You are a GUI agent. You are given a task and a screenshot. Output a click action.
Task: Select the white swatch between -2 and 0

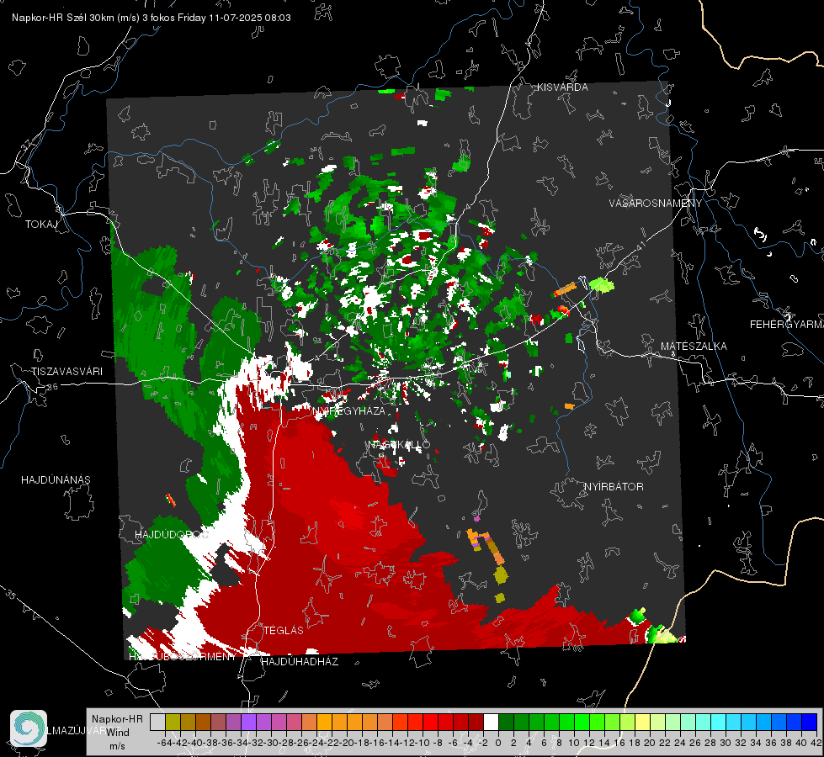tap(491, 723)
